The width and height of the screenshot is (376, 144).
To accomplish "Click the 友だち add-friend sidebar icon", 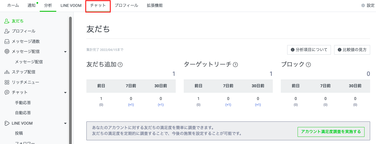I will point(7,21).
